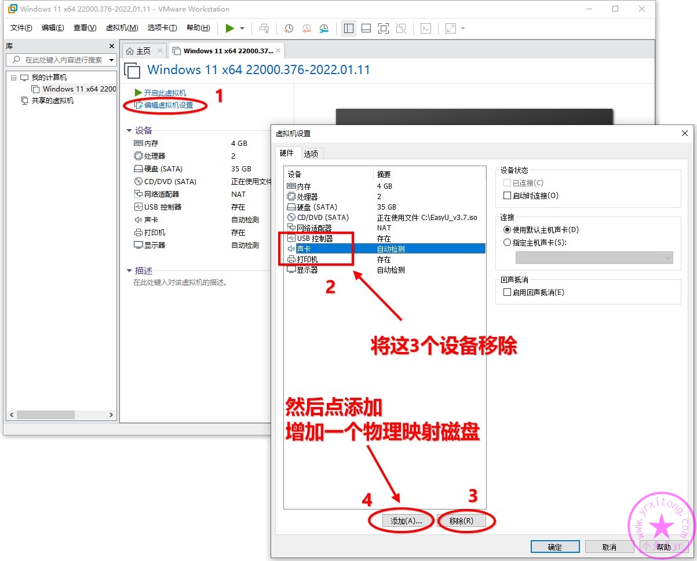
Task: Open the 查看(V) menu
Action: [x=85, y=28]
